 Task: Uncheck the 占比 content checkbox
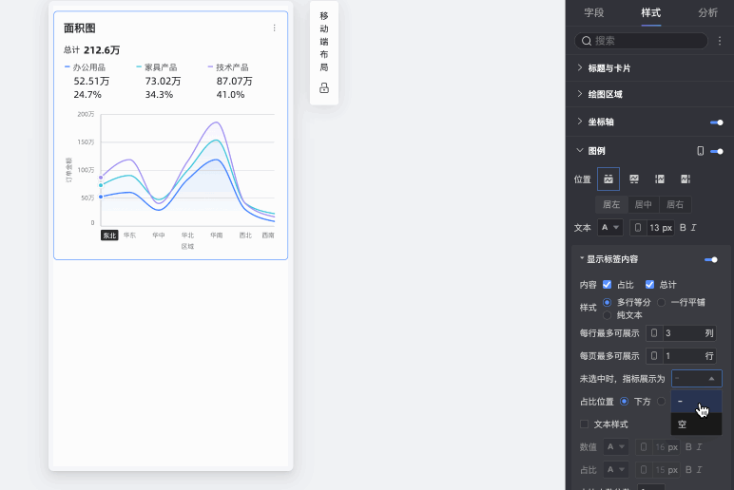click(608, 284)
